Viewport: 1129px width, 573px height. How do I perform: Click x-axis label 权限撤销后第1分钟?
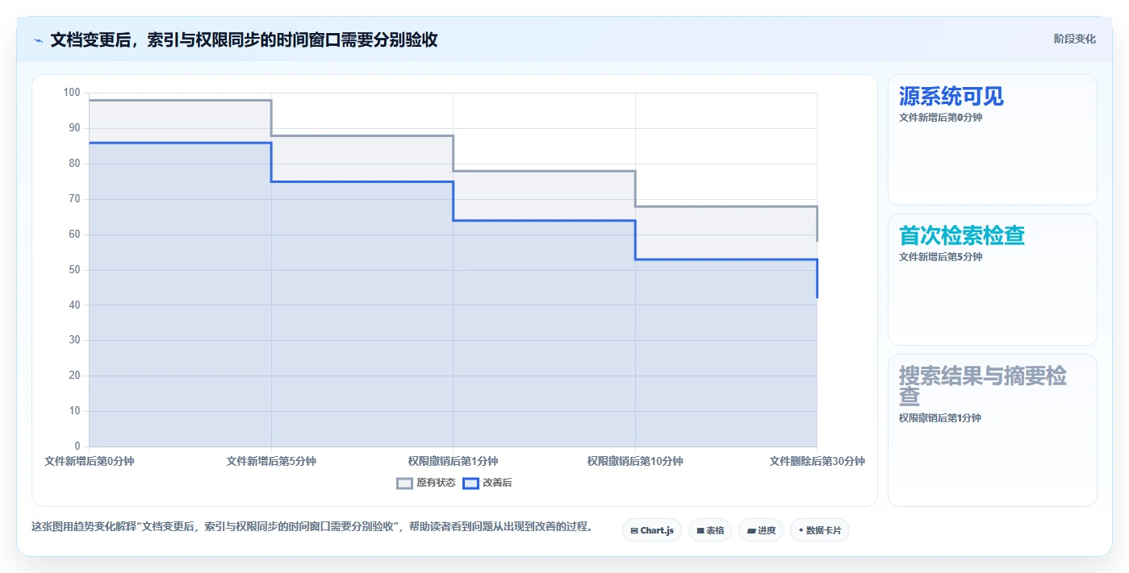click(x=453, y=462)
